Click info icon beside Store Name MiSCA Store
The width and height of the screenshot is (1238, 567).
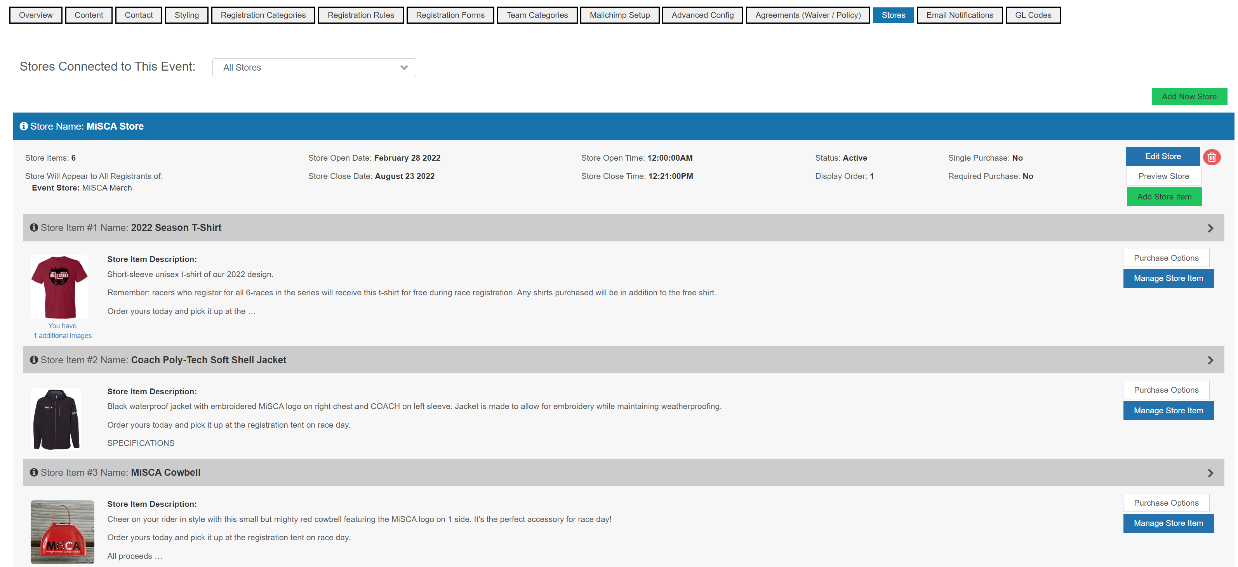tap(24, 126)
